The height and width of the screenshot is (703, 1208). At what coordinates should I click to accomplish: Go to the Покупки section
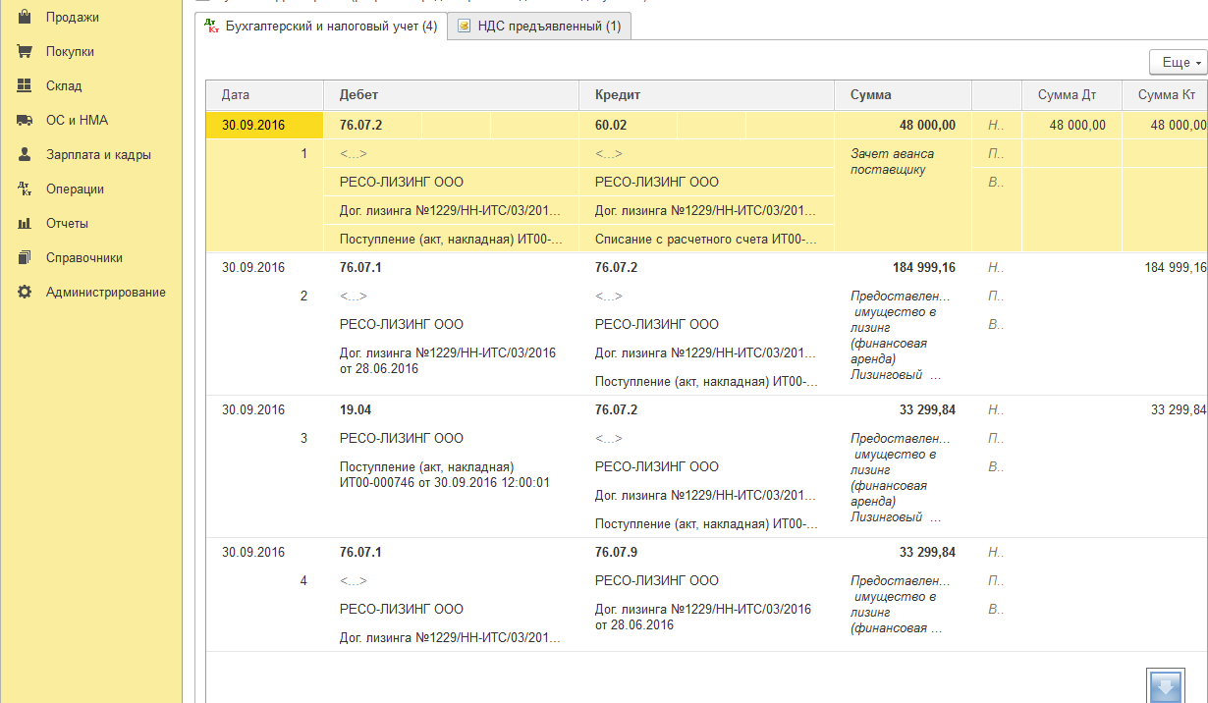[x=70, y=51]
